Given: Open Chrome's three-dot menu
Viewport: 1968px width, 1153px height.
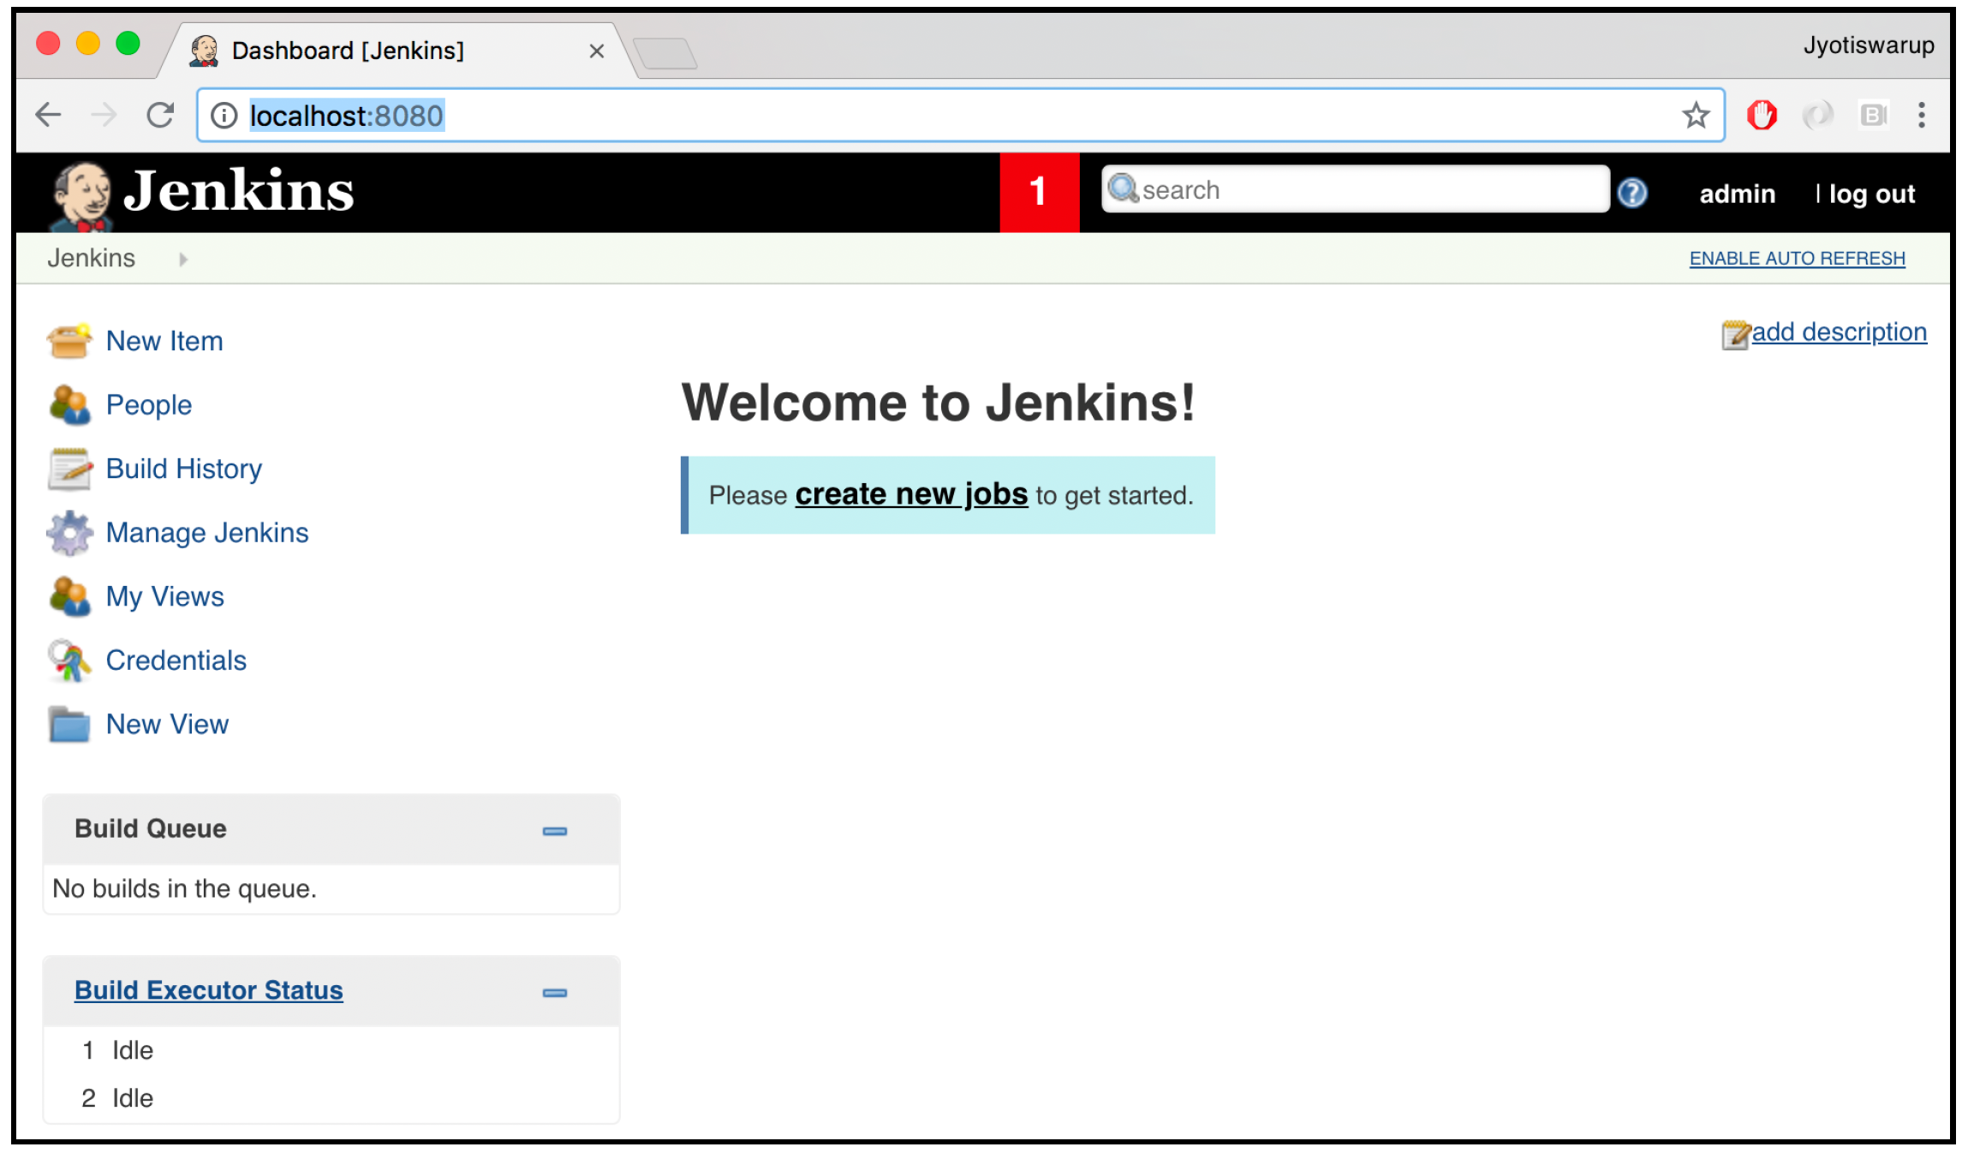Looking at the screenshot, I should 1921,115.
